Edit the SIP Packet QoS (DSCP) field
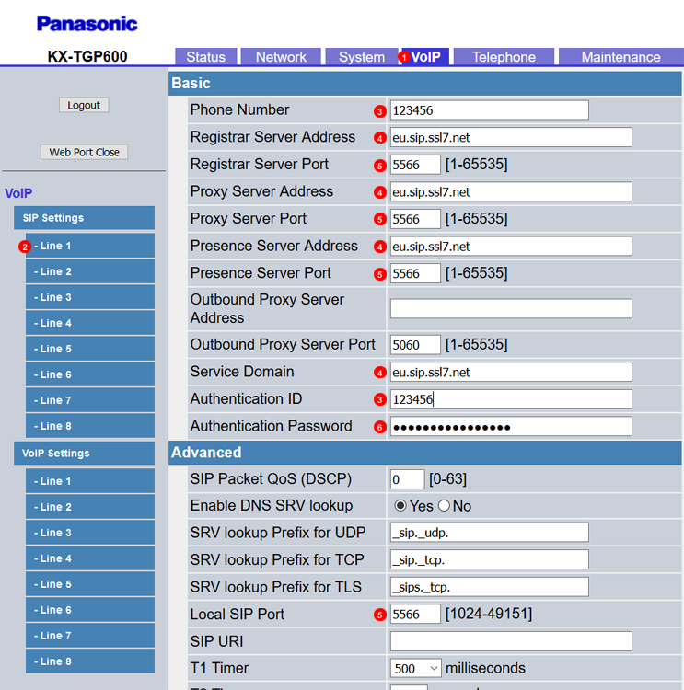The height and width of the screenshot is (690, 684). coord(407,479)
